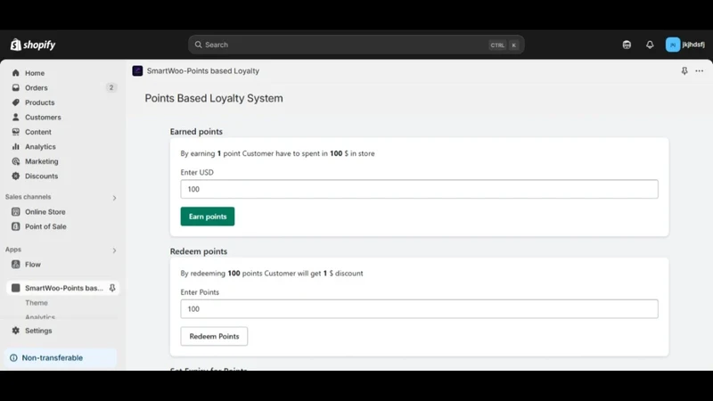Open Theme under SmartWoo app
The height and width of the screenshot is (401, 713).
pos(37,303)
